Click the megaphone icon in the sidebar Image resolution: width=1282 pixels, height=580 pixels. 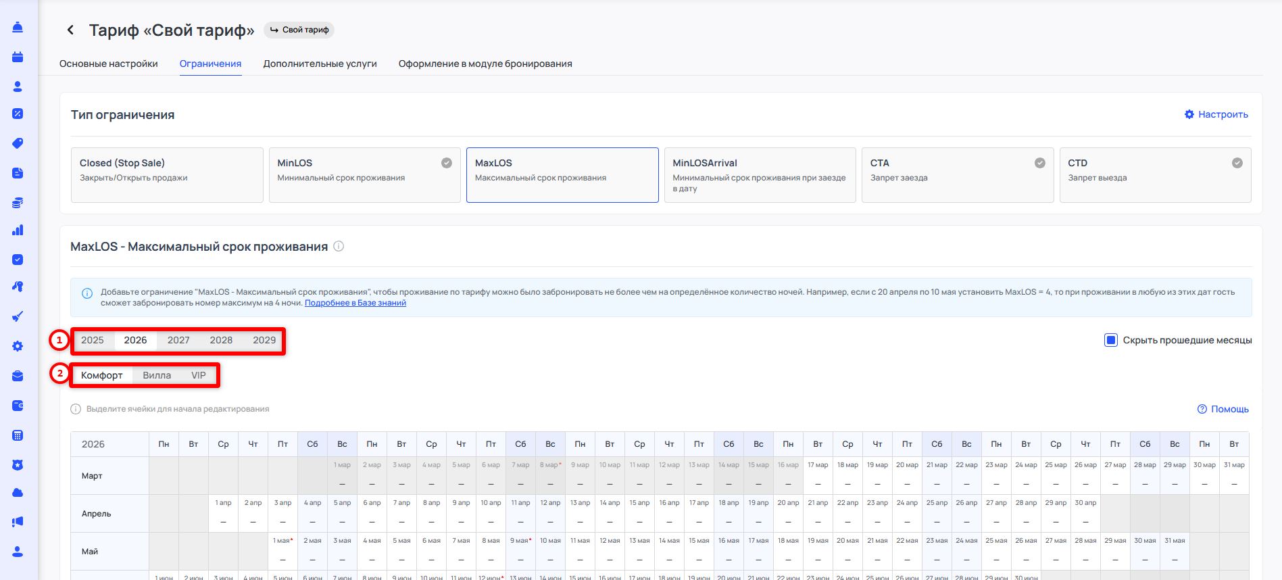(x=18, y=522)
